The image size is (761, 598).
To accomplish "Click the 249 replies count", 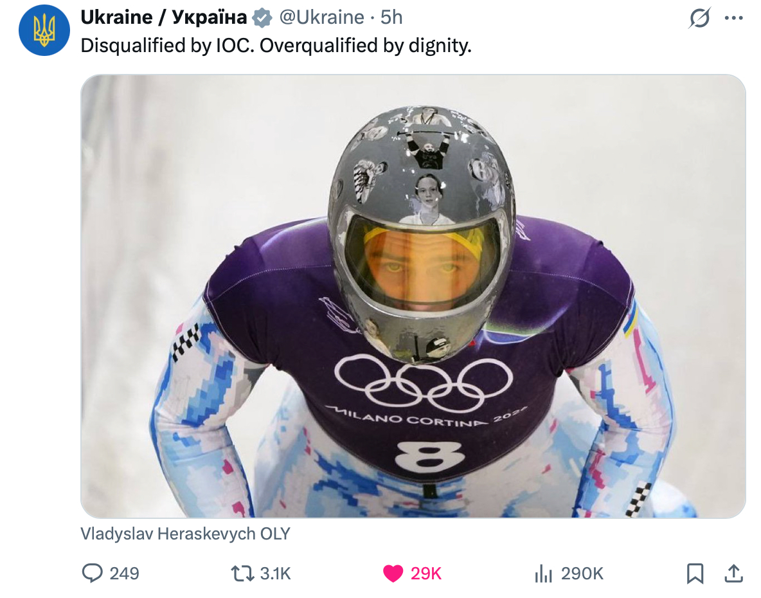I will pyautogui.click(x=125, y=573).
